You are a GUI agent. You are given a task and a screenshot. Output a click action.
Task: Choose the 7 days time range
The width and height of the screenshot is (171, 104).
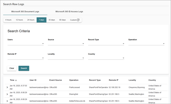click(x=42, y=20)
